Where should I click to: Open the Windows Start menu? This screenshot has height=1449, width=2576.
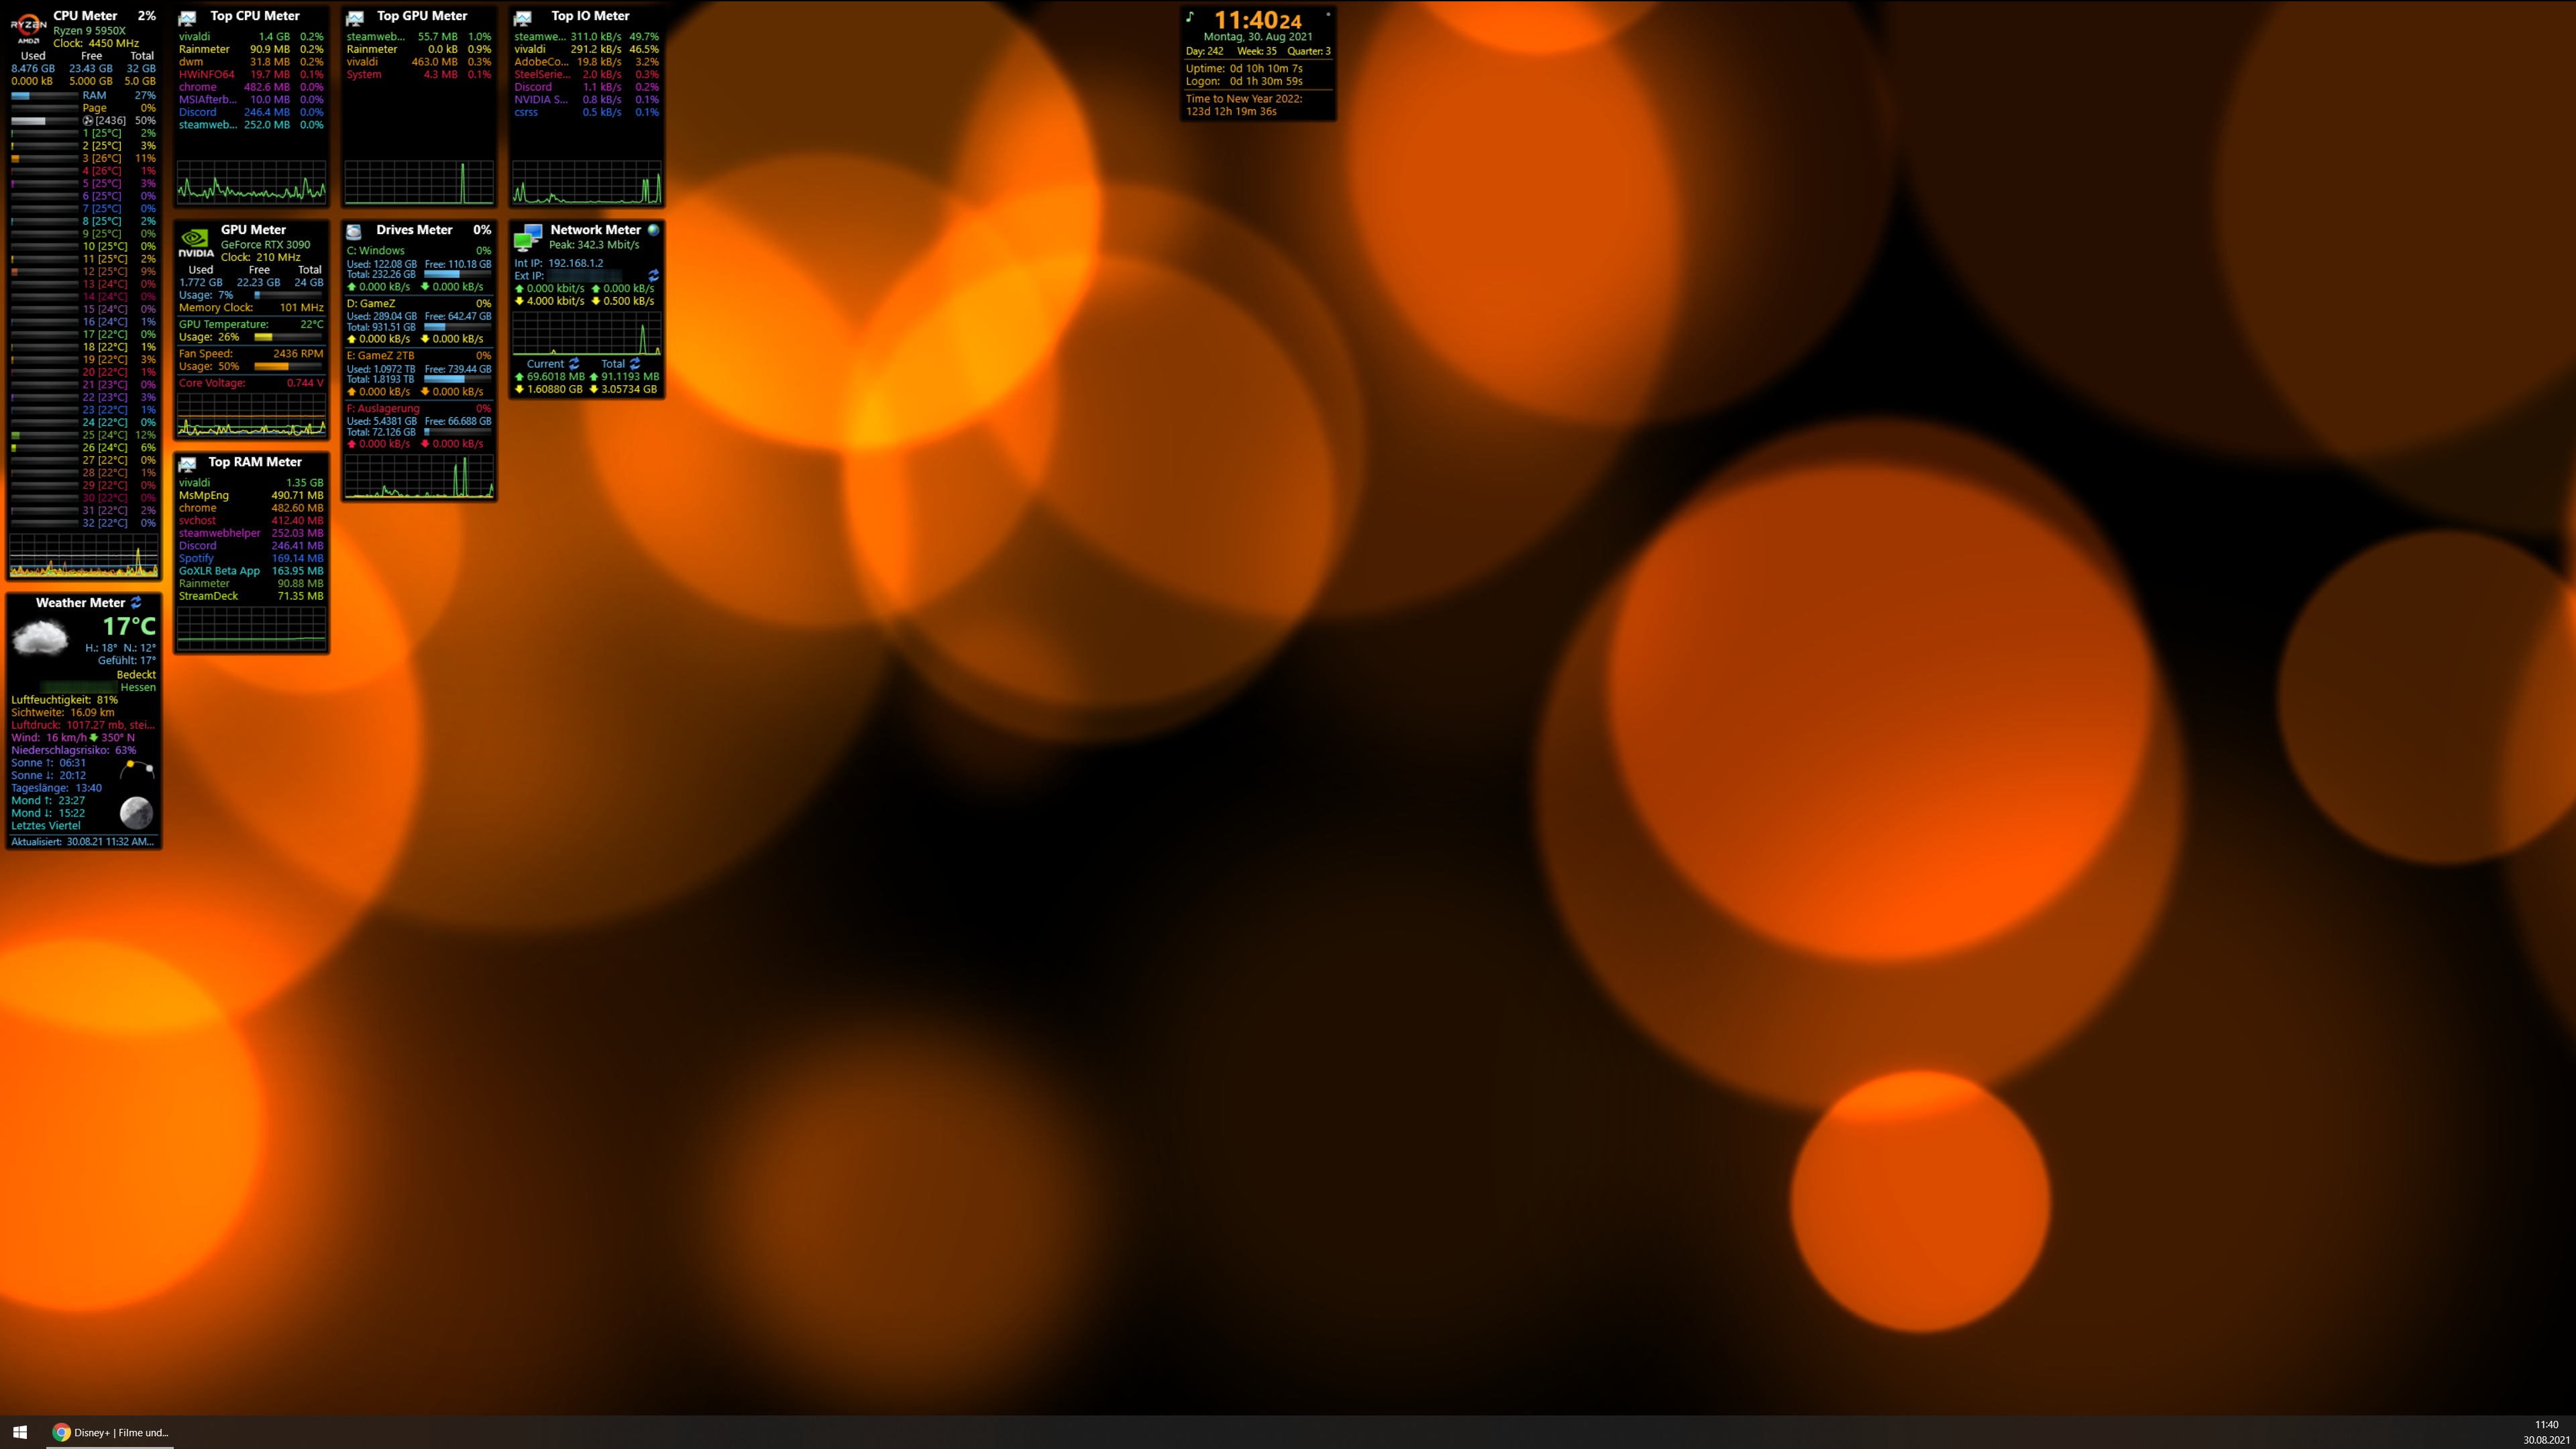tap(20, 1432)
